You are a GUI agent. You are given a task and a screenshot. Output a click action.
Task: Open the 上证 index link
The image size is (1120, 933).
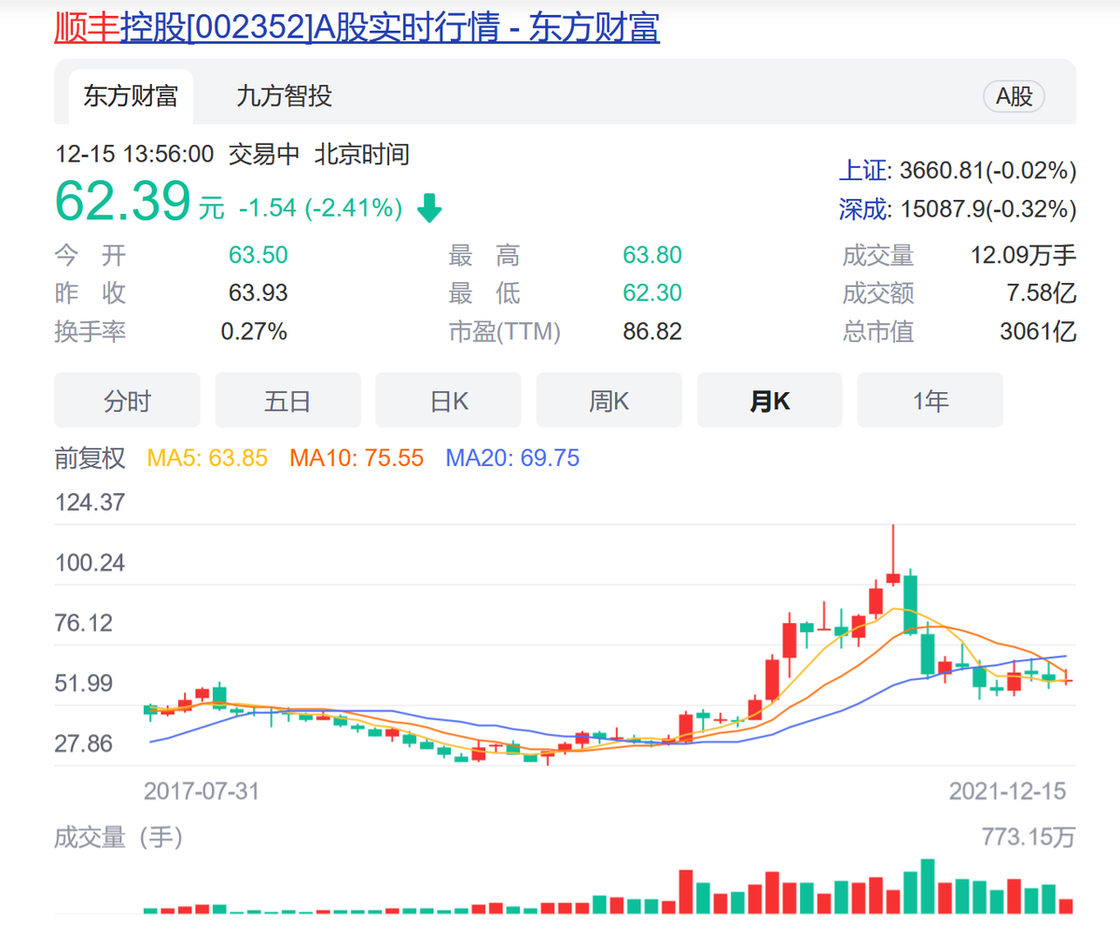point(862,171)
